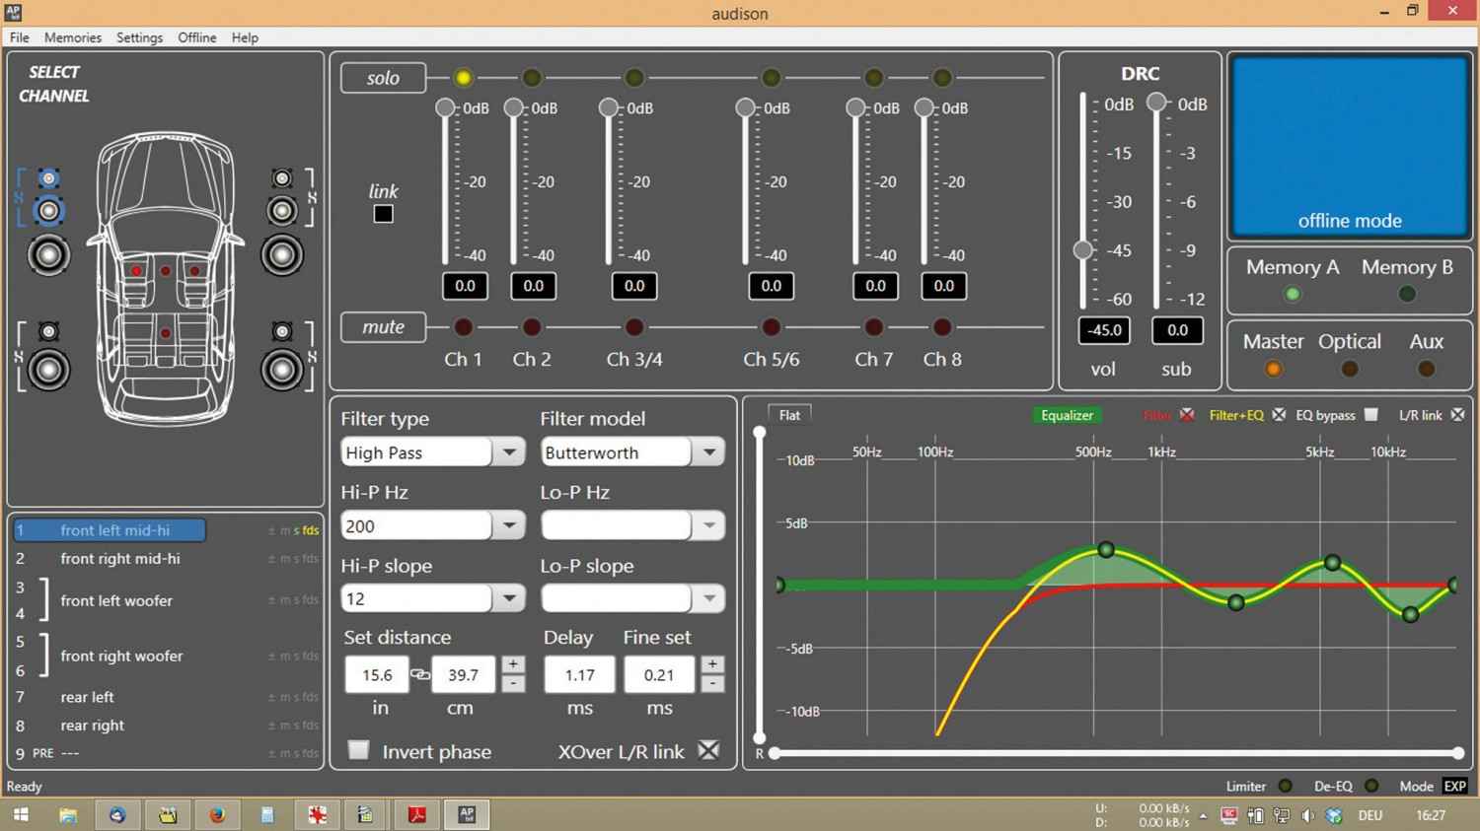Click the volume icon in system tray

tap(1307, 816)
